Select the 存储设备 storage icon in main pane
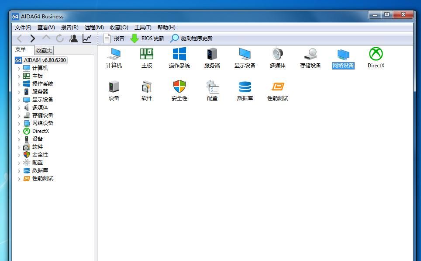 311,54
